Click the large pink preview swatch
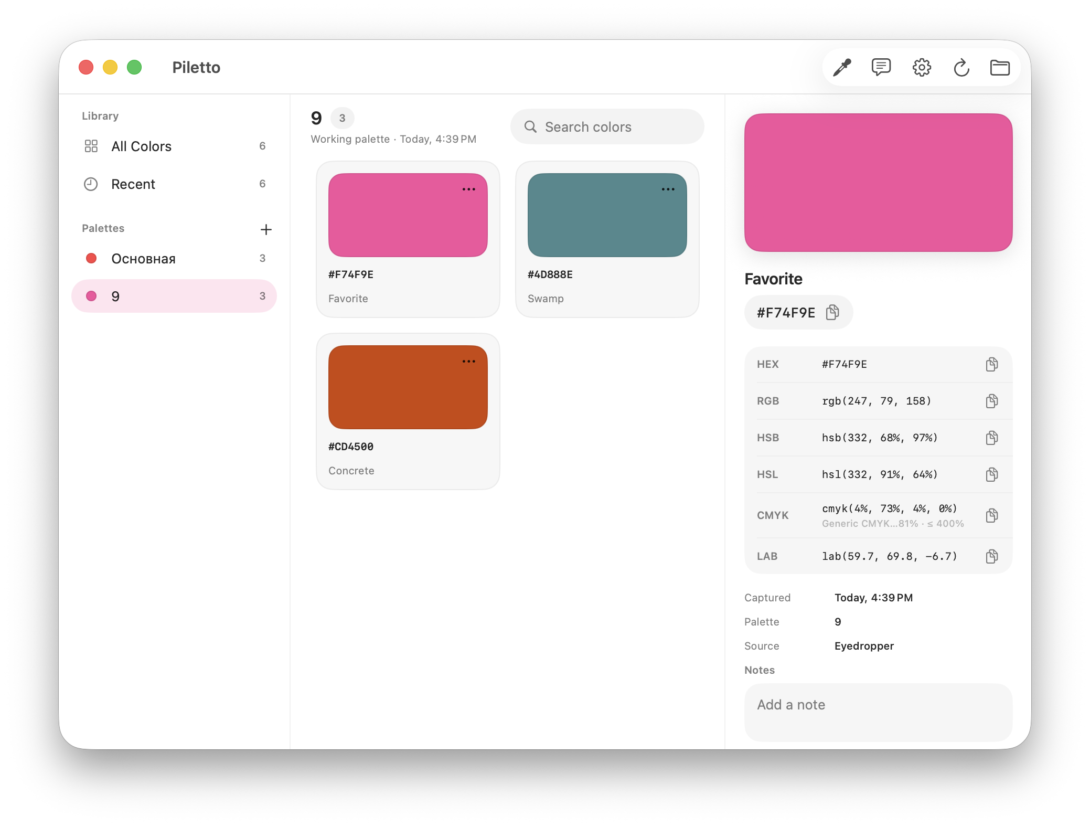Viewport: 1090px width, 827px height. [x=879, y=183]
